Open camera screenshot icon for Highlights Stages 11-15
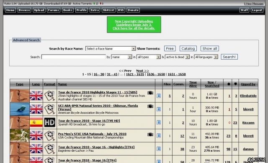Screen dimensions: 268x163 click(x=150, y=93)
